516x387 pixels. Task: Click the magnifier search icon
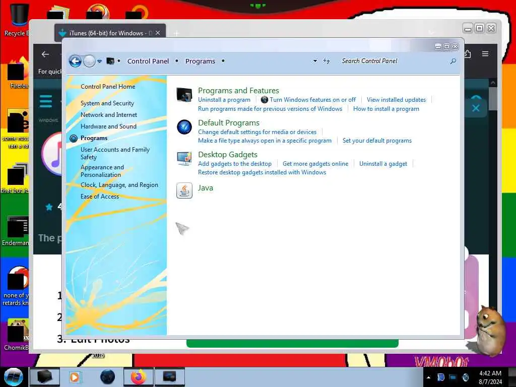tap(453, 61)
